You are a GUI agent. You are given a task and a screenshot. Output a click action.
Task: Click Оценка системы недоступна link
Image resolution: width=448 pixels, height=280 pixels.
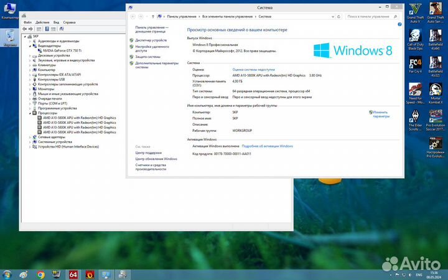(x=253, y=70)
